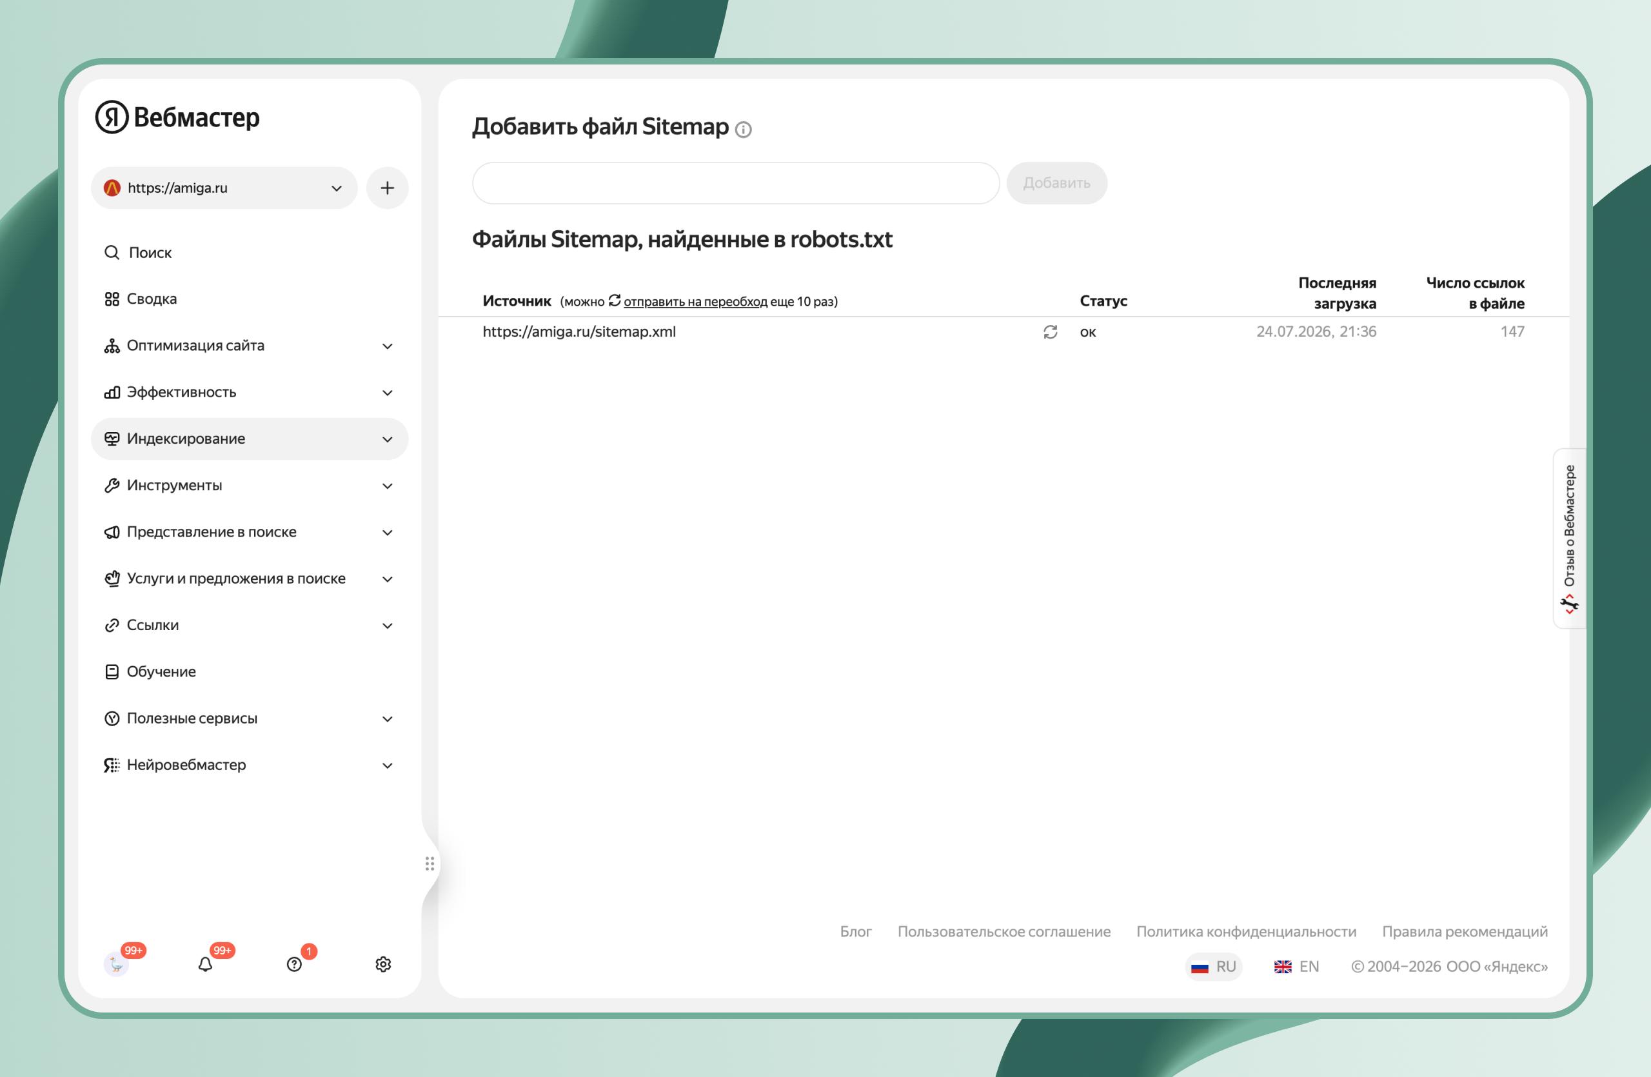Click the 147 links count value
Screen dimensions: 1651x1077
tap(1512, 332)
